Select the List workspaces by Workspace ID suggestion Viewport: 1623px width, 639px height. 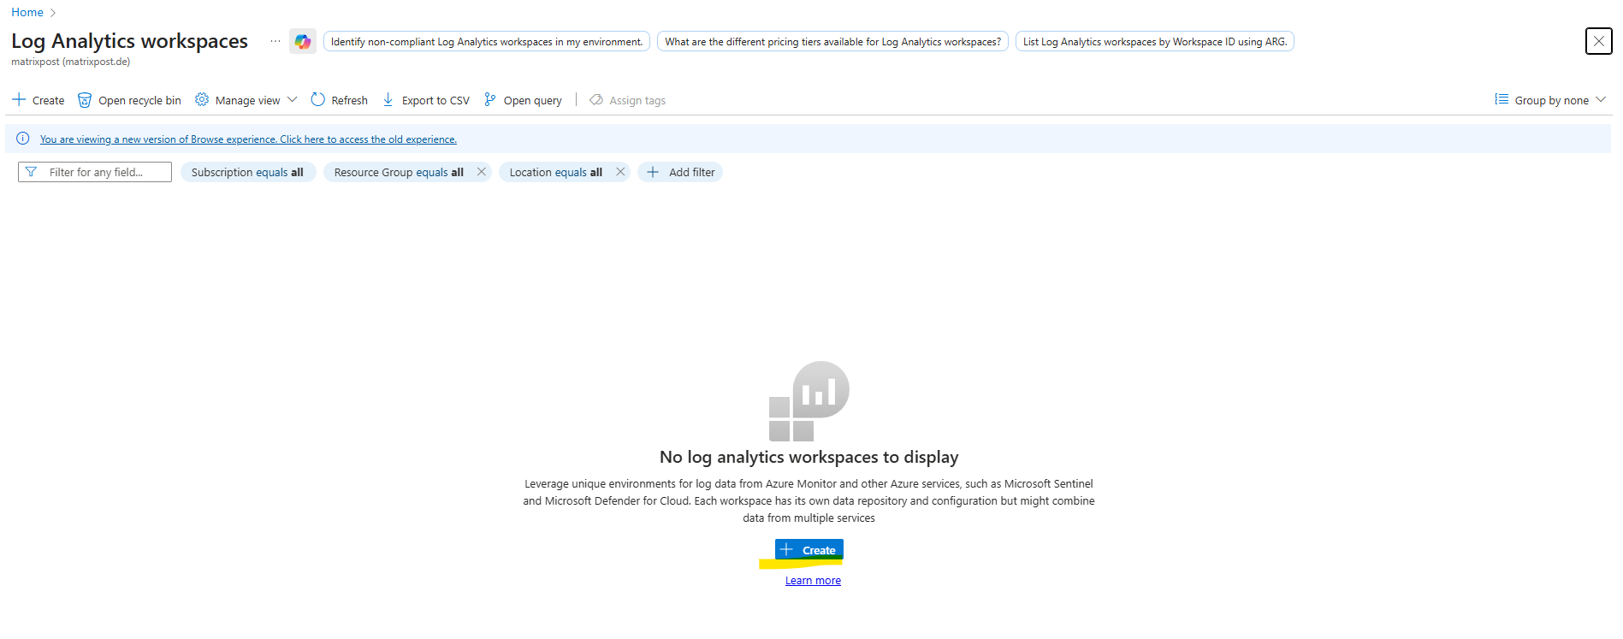tap(1155, 41)
